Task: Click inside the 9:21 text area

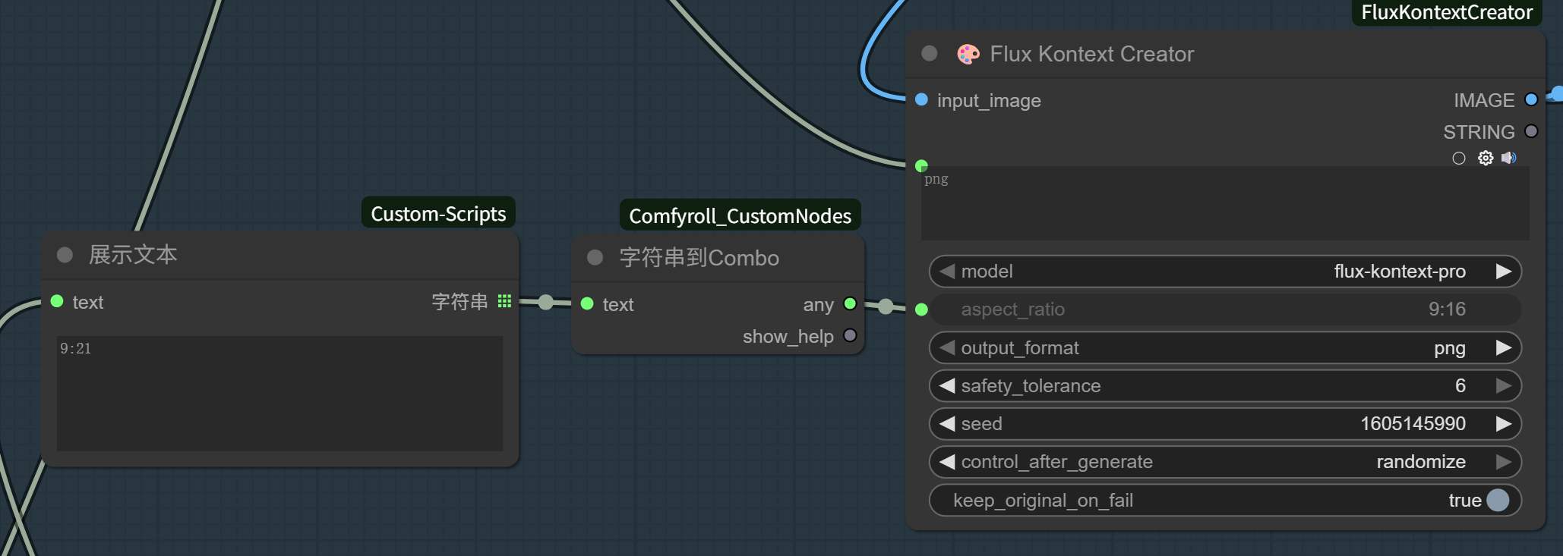Action: coord(279,393)
